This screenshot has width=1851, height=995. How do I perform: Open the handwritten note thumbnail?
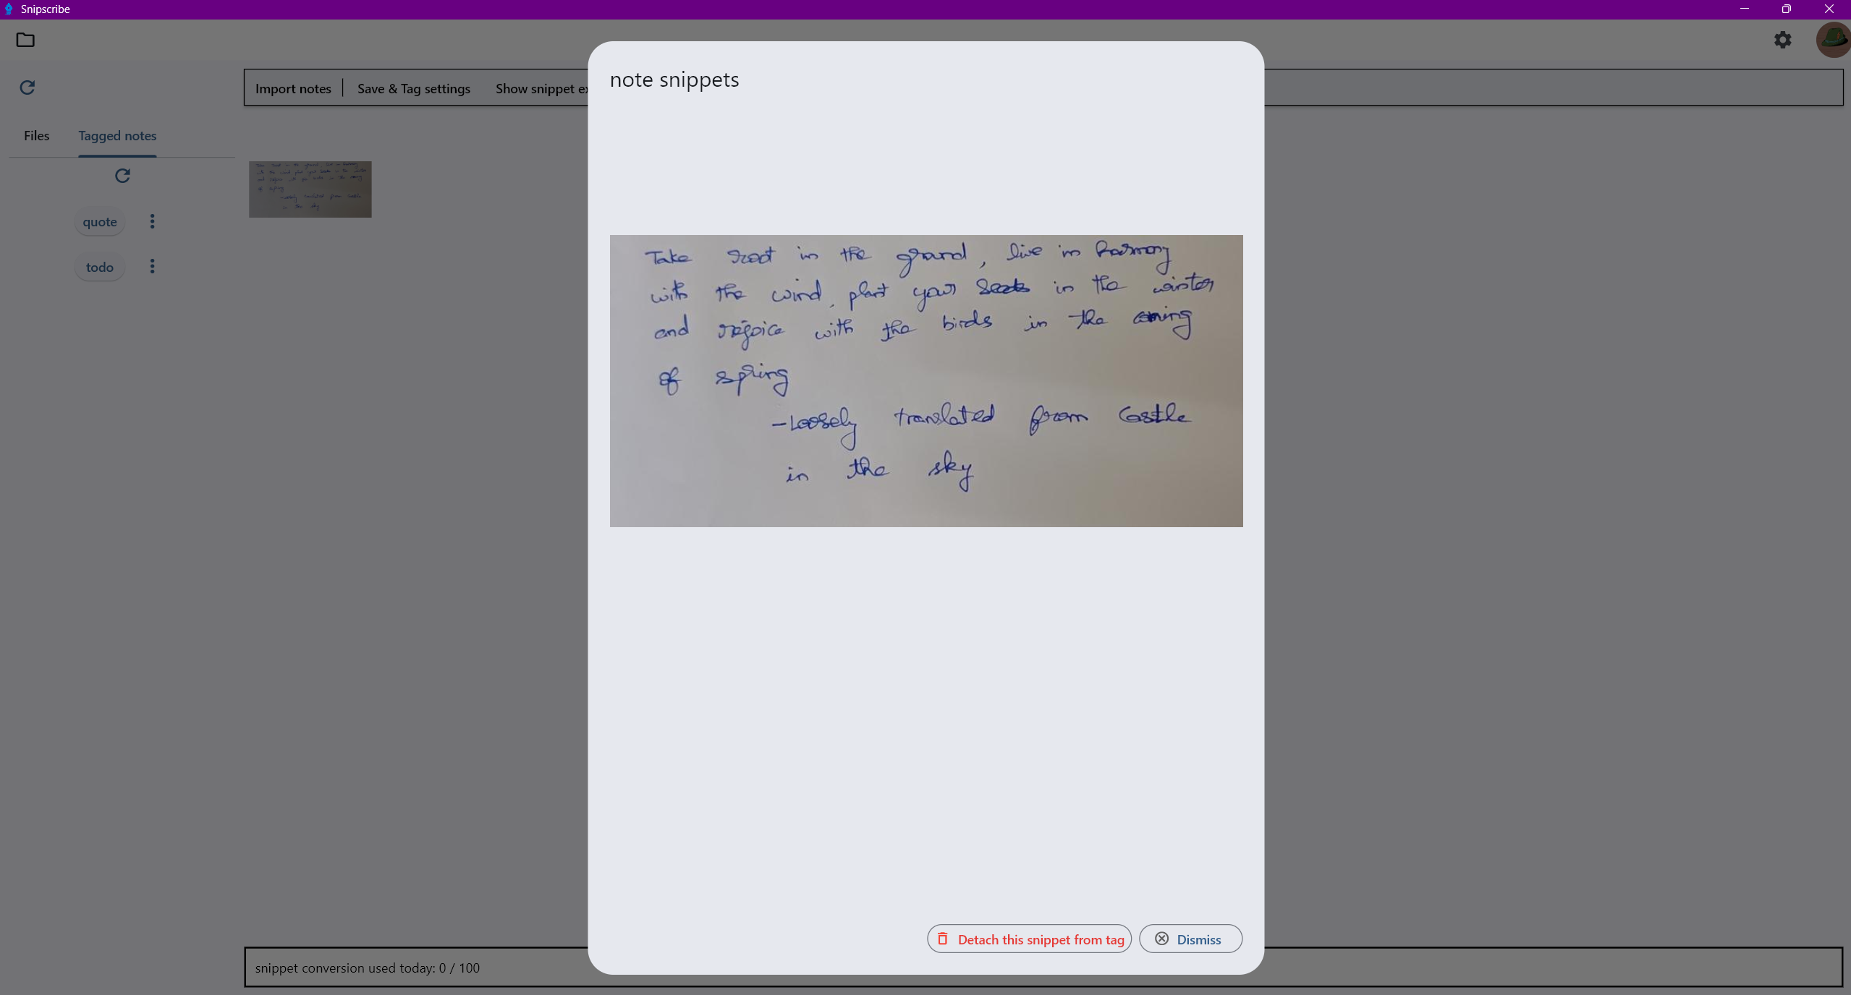click(x=310, y=189)
